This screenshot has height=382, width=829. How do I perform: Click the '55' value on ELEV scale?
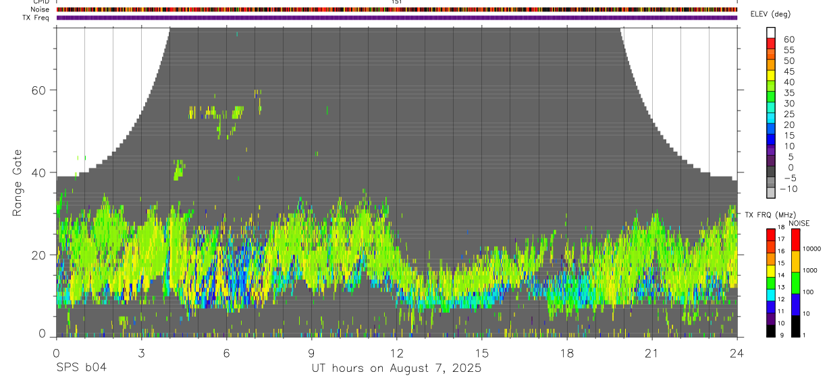click(789, 50)
